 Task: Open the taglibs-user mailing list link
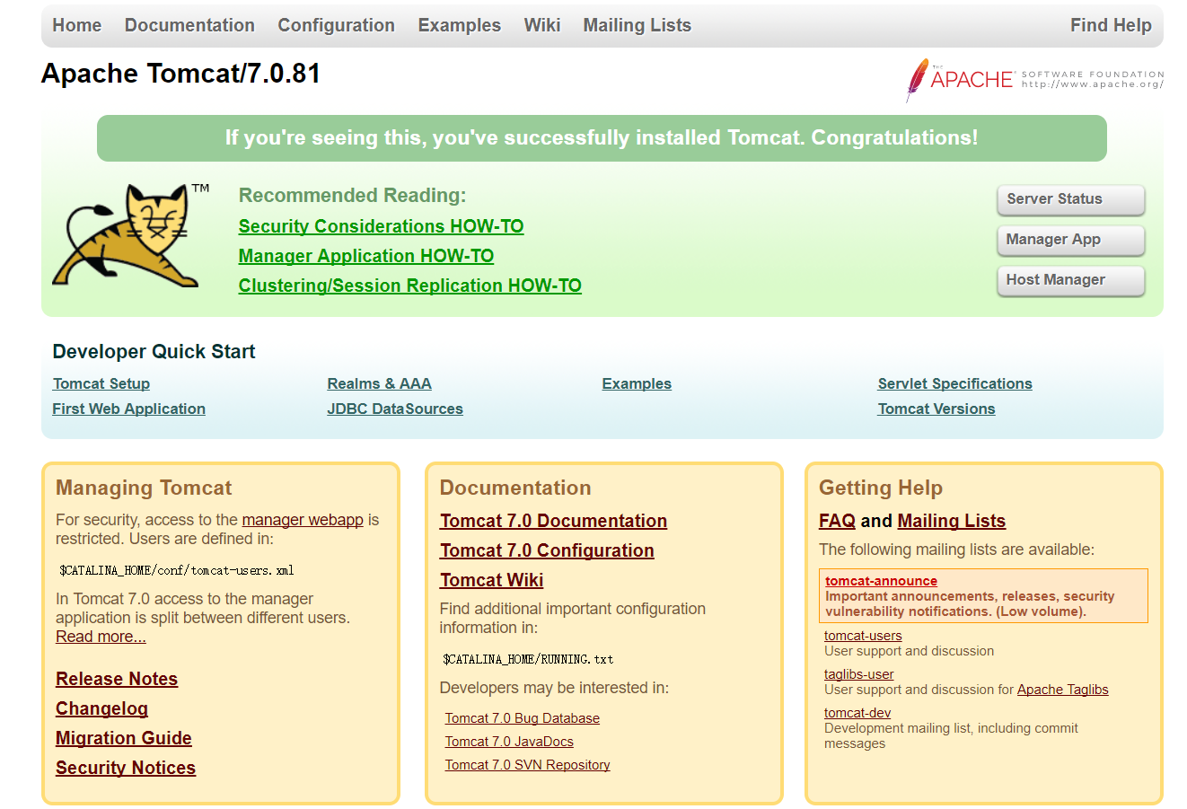pyautogui.click(x=859, y=674)
